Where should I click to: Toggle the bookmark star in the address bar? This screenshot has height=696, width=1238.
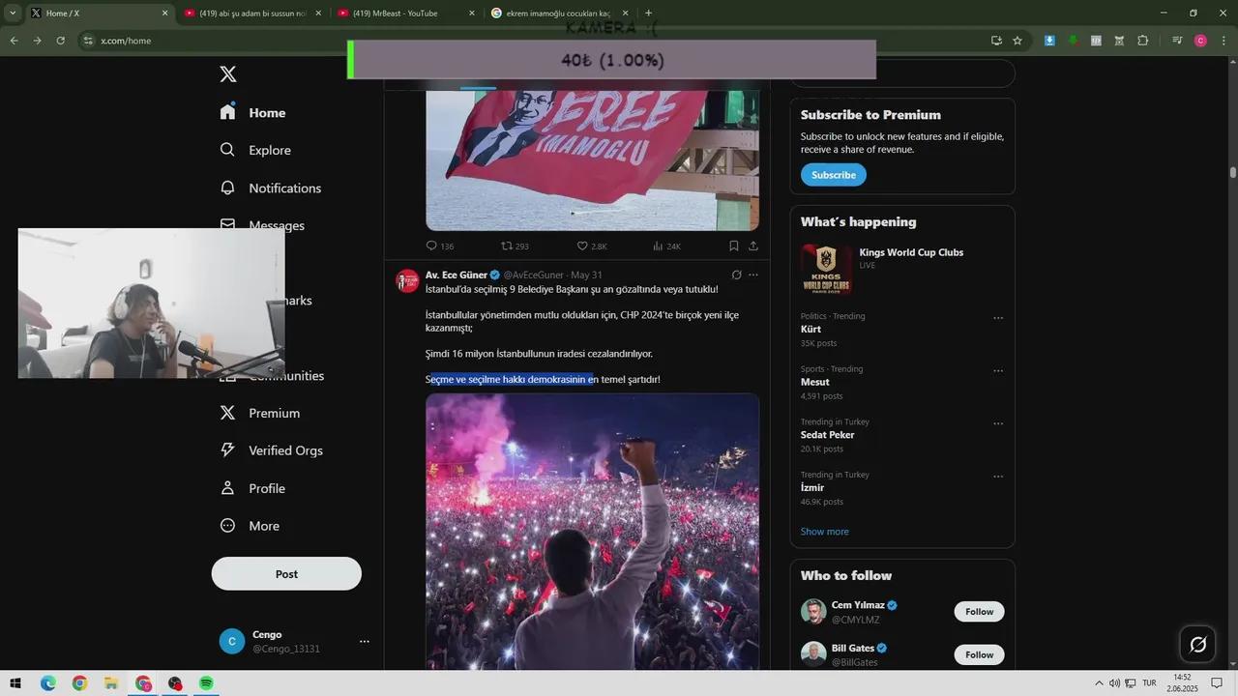click(1017, 41)
